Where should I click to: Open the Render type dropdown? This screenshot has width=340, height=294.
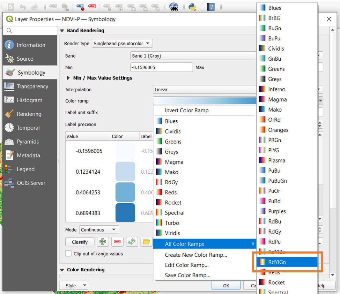coord(122,43)
